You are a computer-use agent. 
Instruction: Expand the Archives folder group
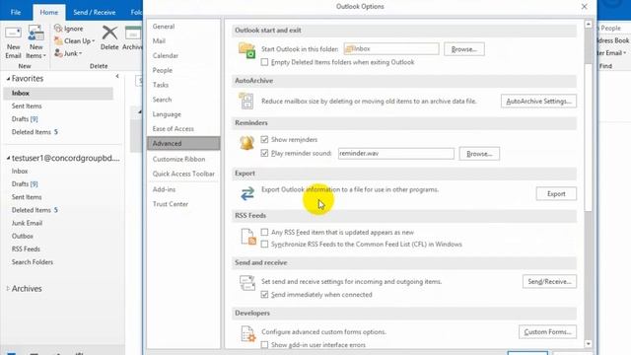(x=8, y=289)
